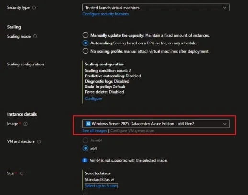Click the Scaling configuration left-hand label
The height and width of the screenshot is (195, 248).
coord(25,64)
